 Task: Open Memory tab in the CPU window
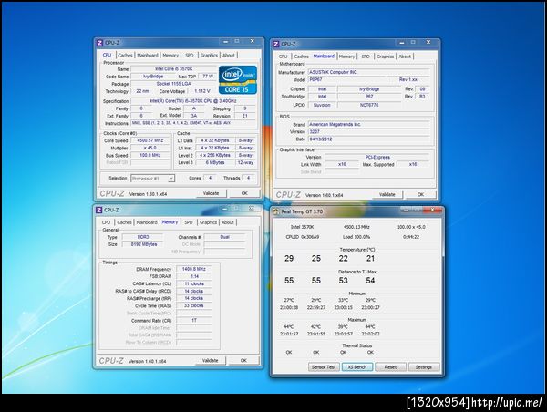170,55
